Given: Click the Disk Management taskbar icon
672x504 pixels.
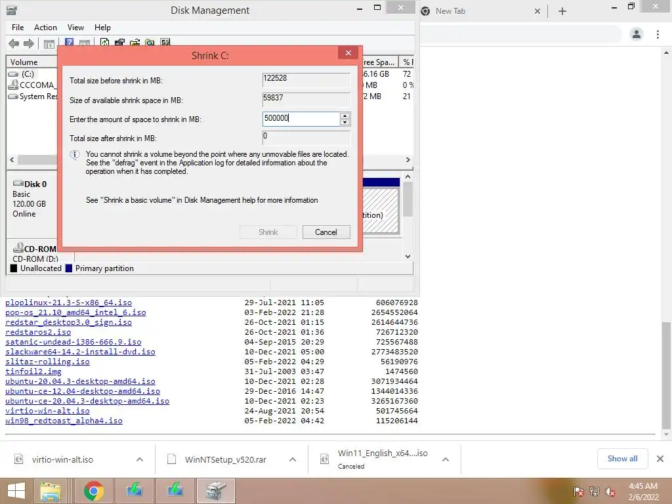Looking at the screenshot, I should [x=215, y=491].
